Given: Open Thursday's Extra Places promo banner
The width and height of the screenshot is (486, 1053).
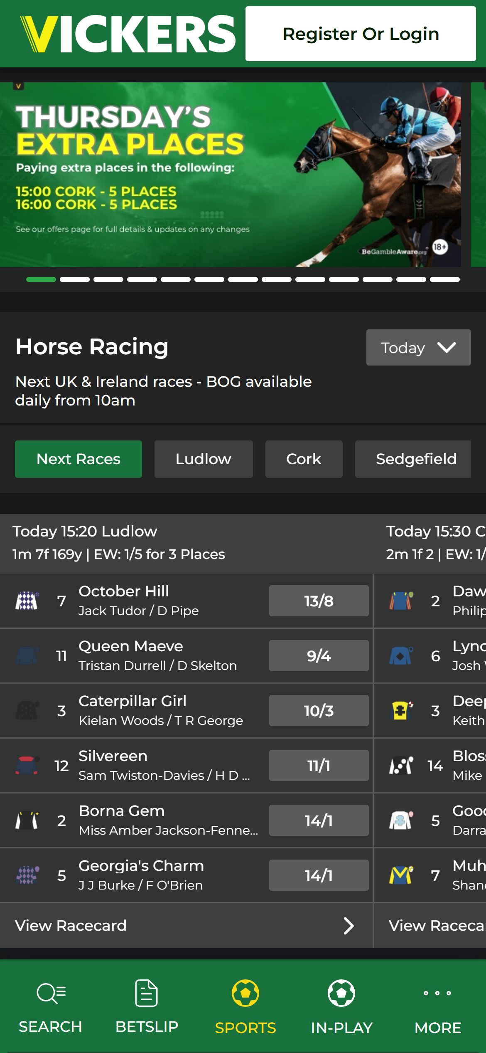Looking at the screenshot, I should [x=231, y=175].
